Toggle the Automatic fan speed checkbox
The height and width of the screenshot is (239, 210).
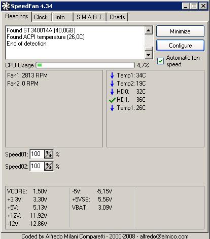pos(160,61)
